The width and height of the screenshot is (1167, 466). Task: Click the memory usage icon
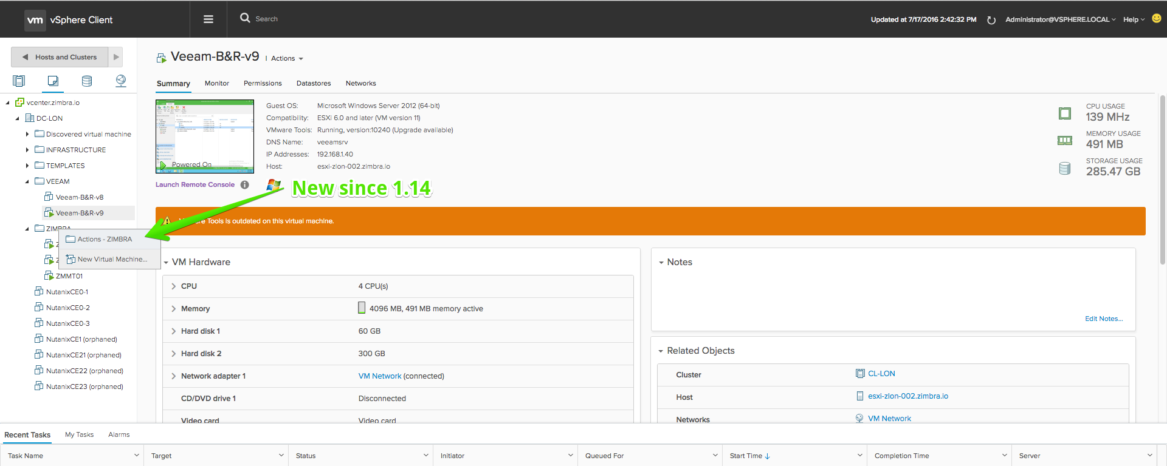pos(1065,140)
